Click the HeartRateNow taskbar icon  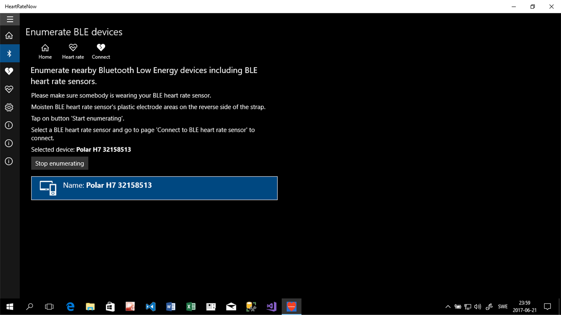click(291, 307)
